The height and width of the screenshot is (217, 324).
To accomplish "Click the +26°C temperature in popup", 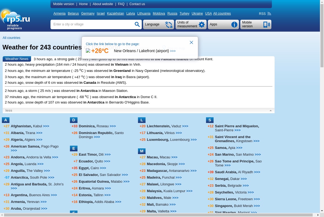I will [x=100, y=51].
